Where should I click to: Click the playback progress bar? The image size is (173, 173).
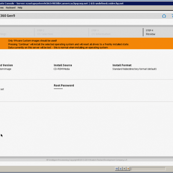click(148, 169)
